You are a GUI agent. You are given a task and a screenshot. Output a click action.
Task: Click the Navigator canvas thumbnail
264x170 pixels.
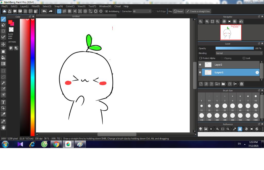tap(231, 32)
